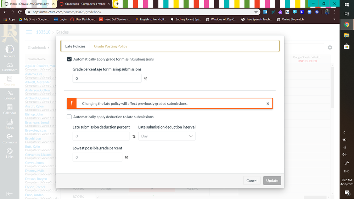The width and height of the screenshot is (354, 199).
Task: Click the Update button
Action: (x=272, y=181)
